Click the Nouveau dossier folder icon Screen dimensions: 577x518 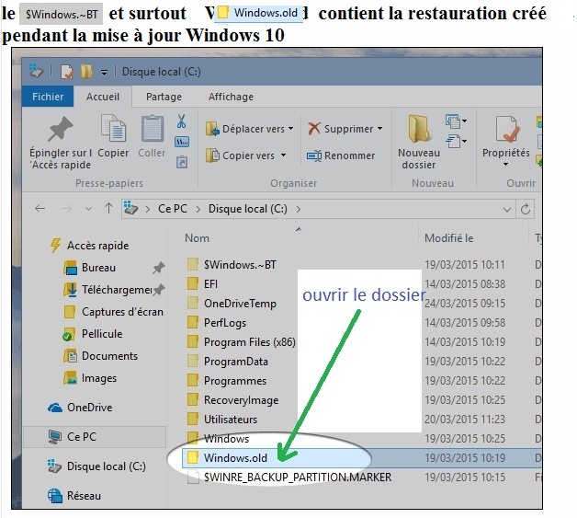[x=418, y=128]
